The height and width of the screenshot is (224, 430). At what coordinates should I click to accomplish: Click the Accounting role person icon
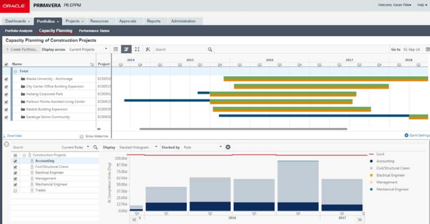[32, 161]
